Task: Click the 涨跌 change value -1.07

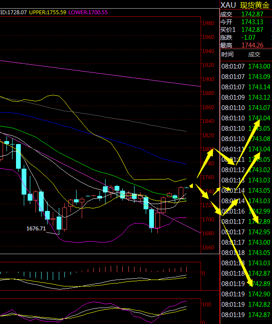Action: click(x=248, y=38)
